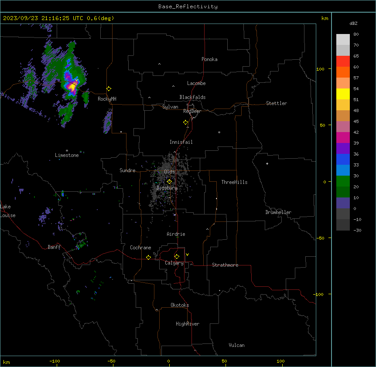Click the yellow diamond marker above Calgary
Viewport: 376px width, 367px height.
point(177,257)
